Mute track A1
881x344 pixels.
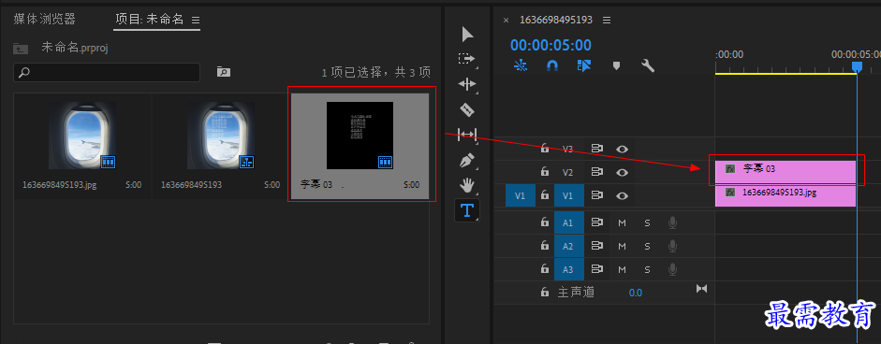(x=622, y=222)
